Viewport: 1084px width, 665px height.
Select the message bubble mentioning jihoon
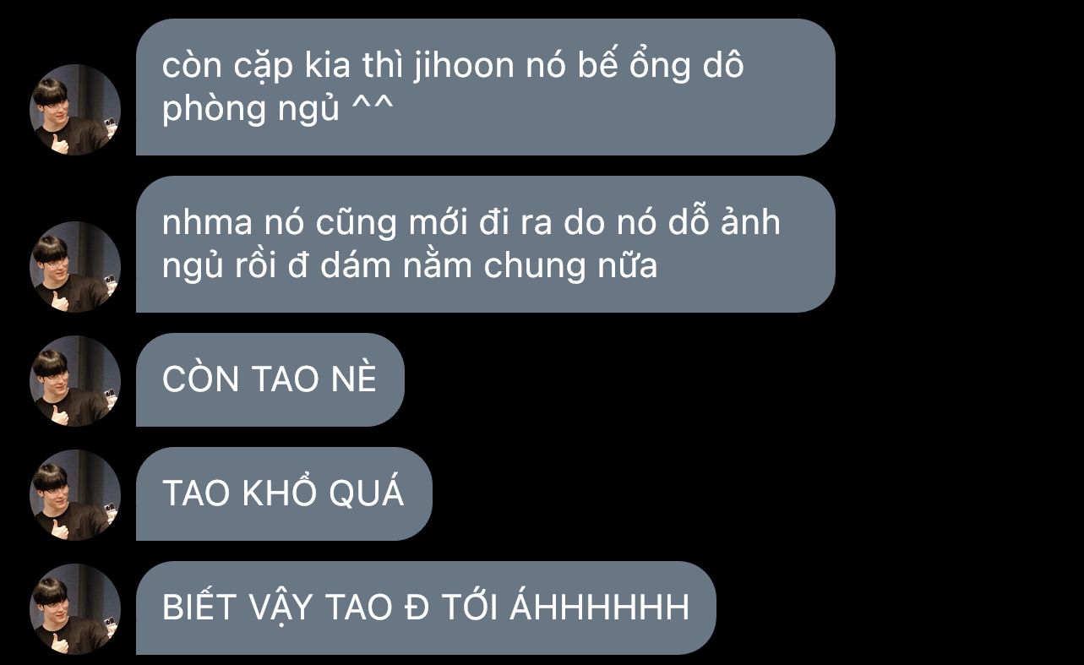pyautogui.click(x=485, y=87)
